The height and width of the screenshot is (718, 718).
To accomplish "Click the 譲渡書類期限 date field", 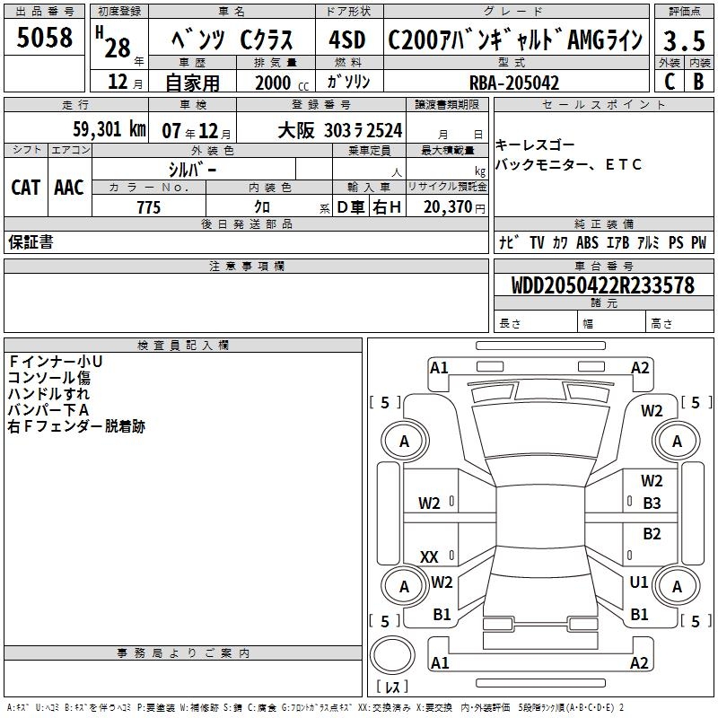I will tap(447, 128).
